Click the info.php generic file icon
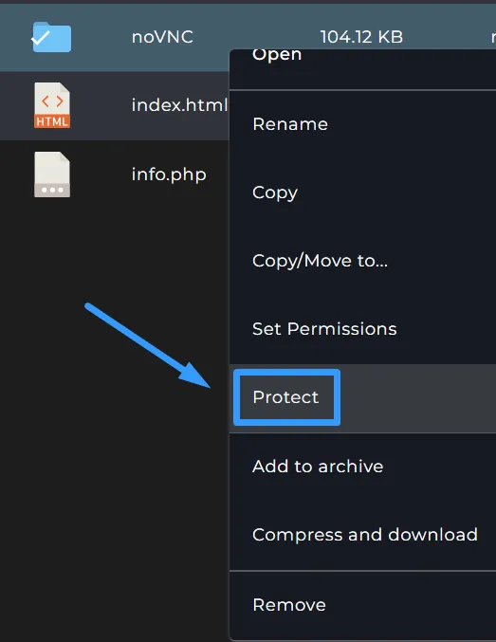Screen dimensions: 496x642 coord(52,174)
